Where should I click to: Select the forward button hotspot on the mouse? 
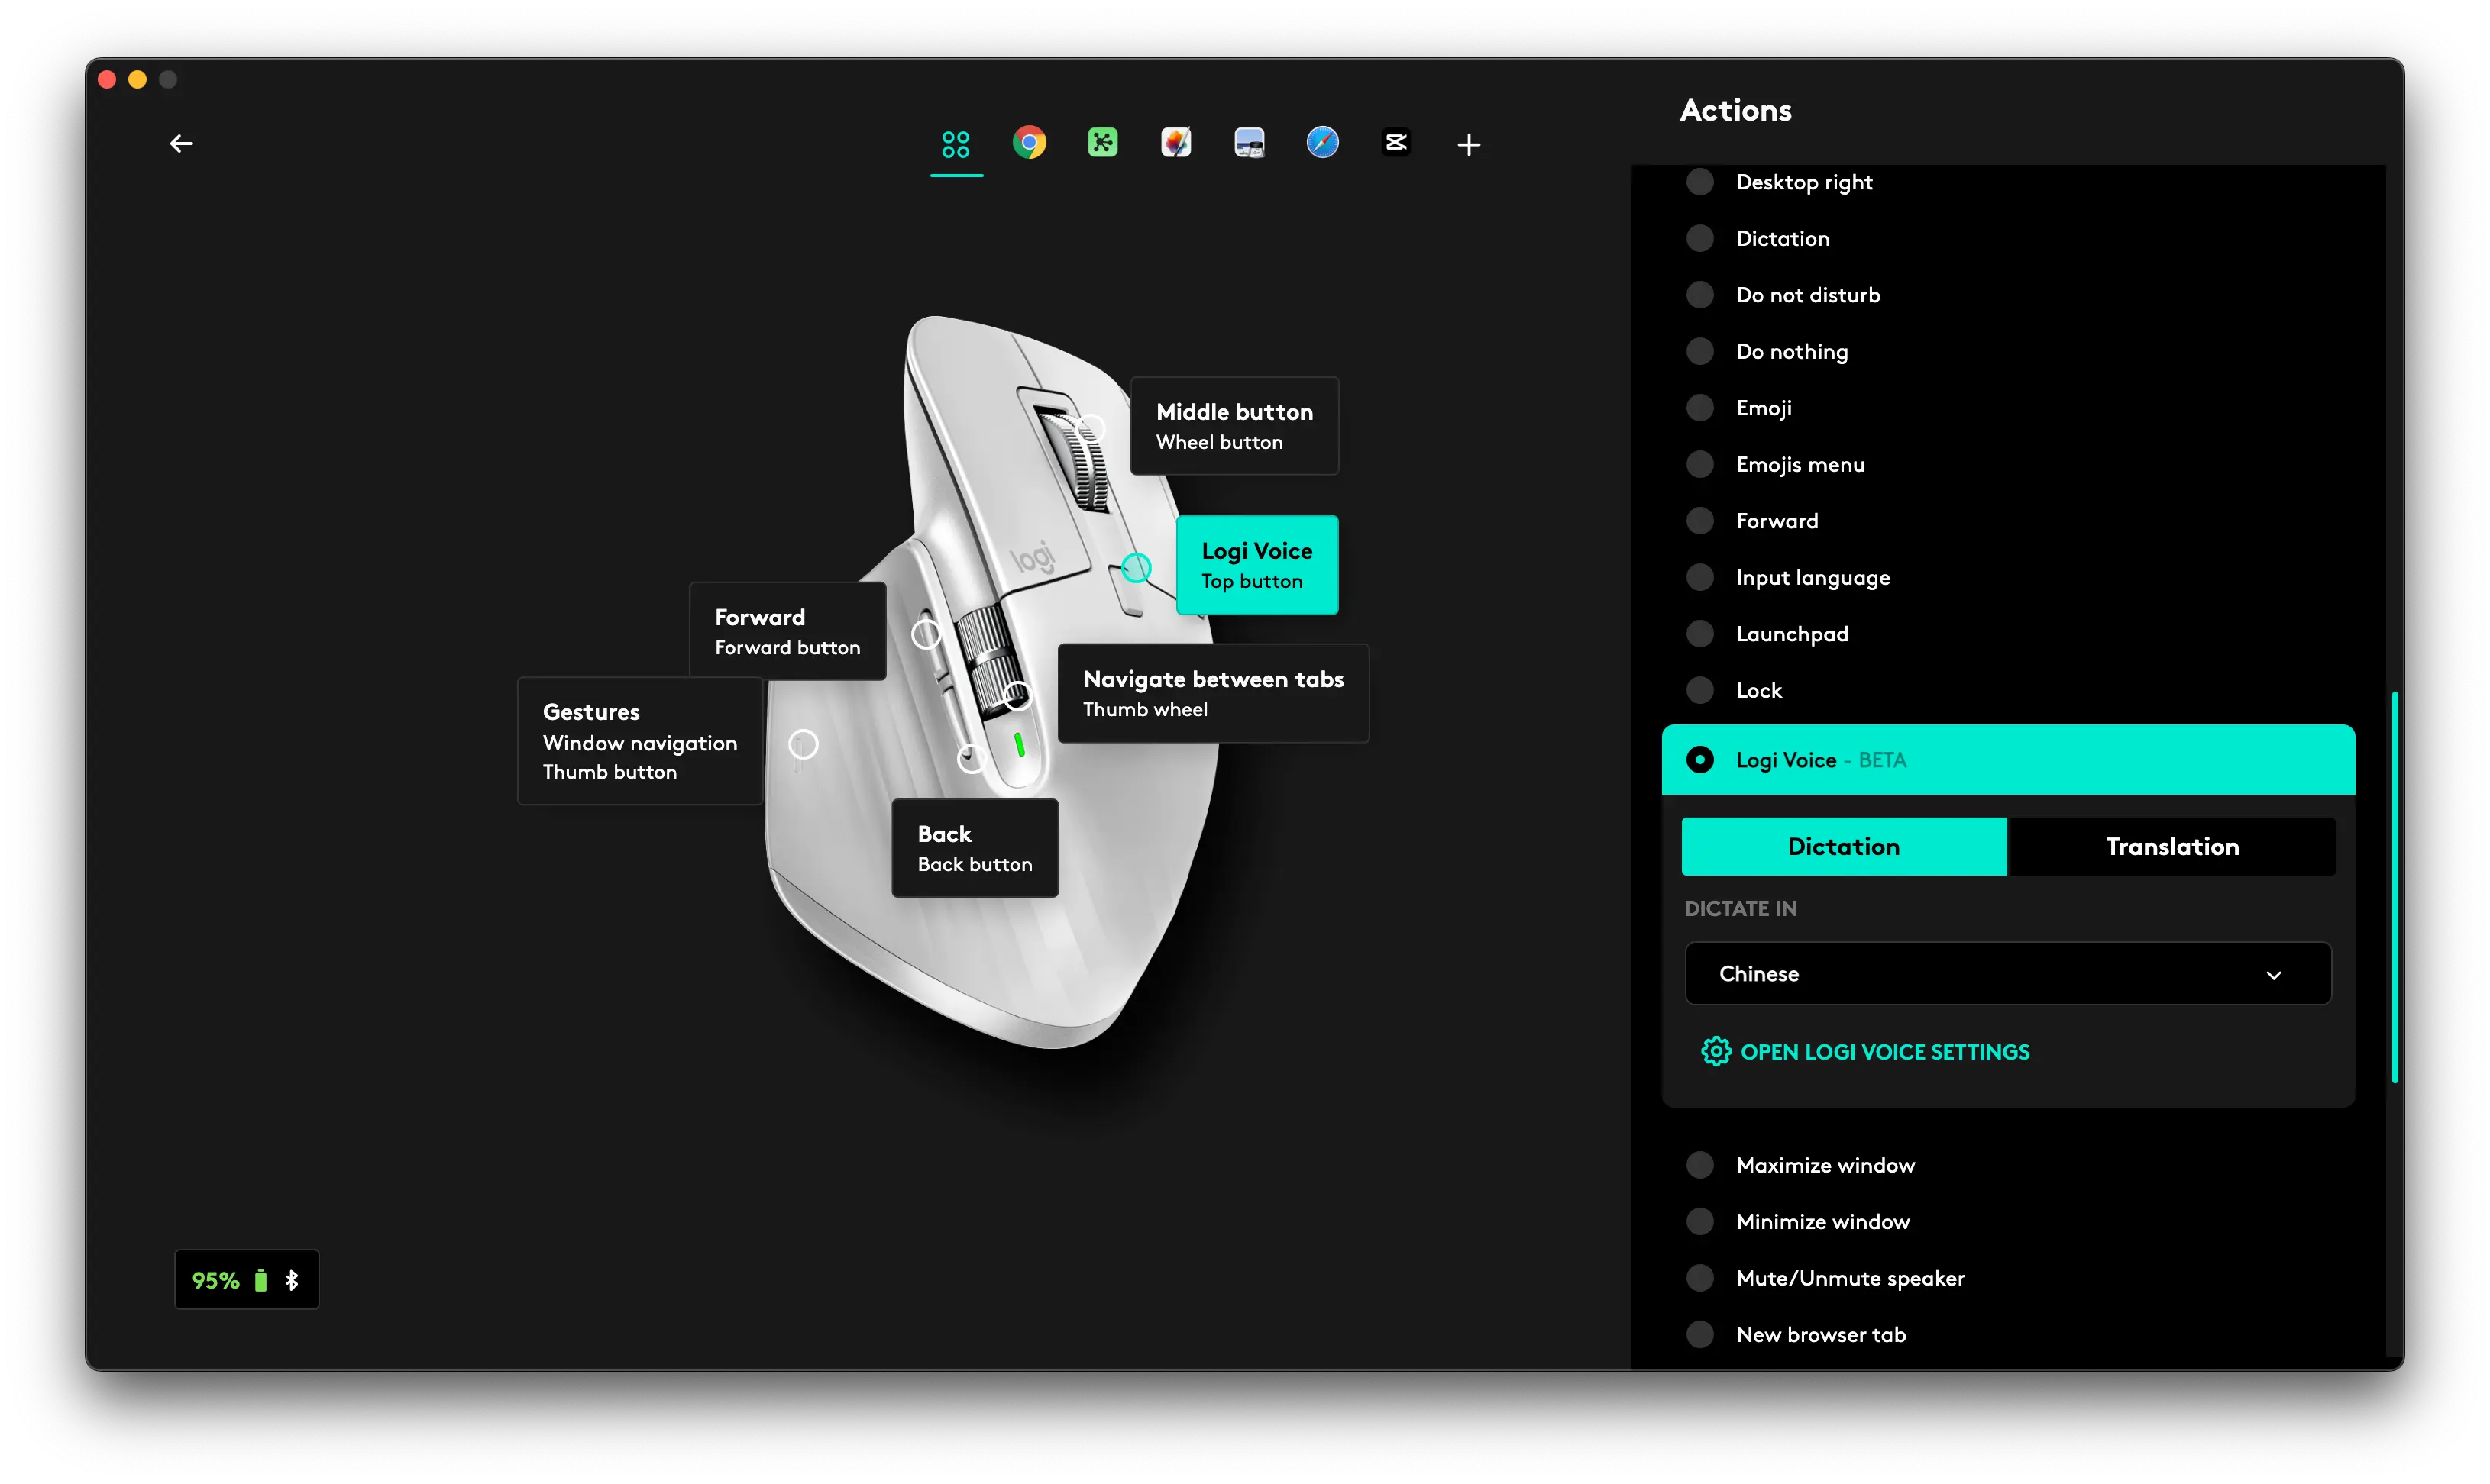click(x=926, y=634)
